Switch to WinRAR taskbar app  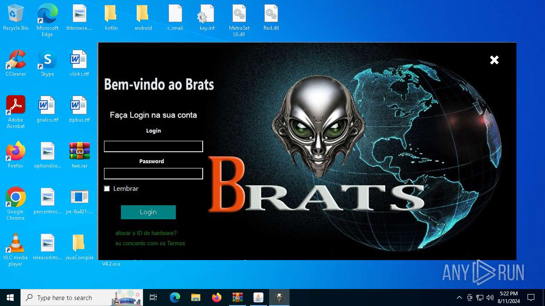[x=237, y=297]
